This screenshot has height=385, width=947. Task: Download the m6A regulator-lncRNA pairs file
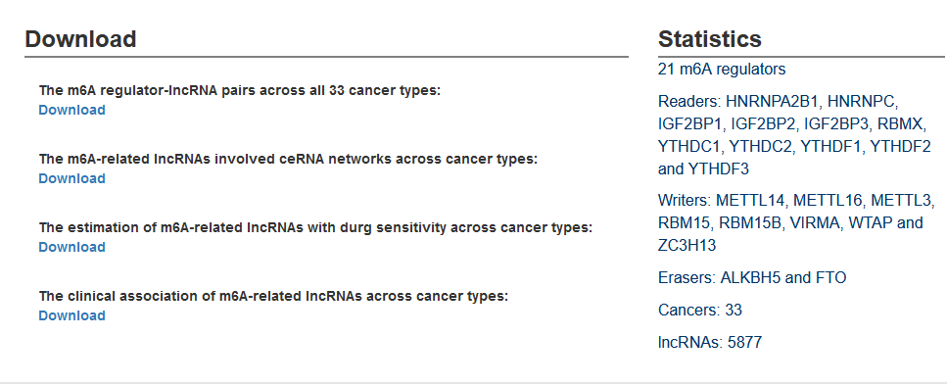point(71,110)
